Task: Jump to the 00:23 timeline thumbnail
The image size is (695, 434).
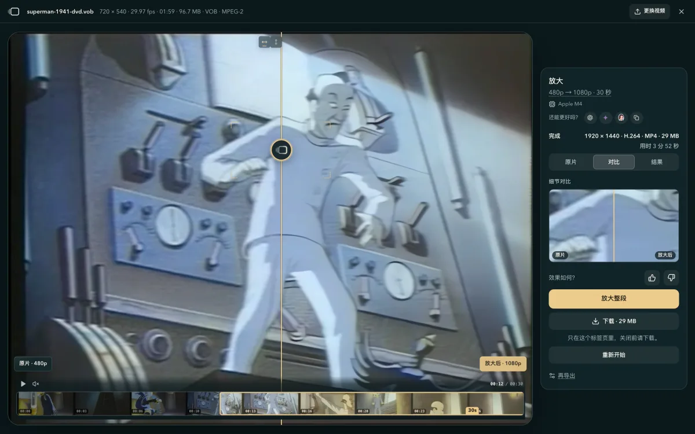Action: 441,403
